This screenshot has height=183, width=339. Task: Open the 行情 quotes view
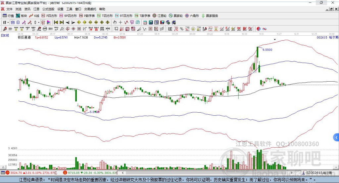pos(8,16)
